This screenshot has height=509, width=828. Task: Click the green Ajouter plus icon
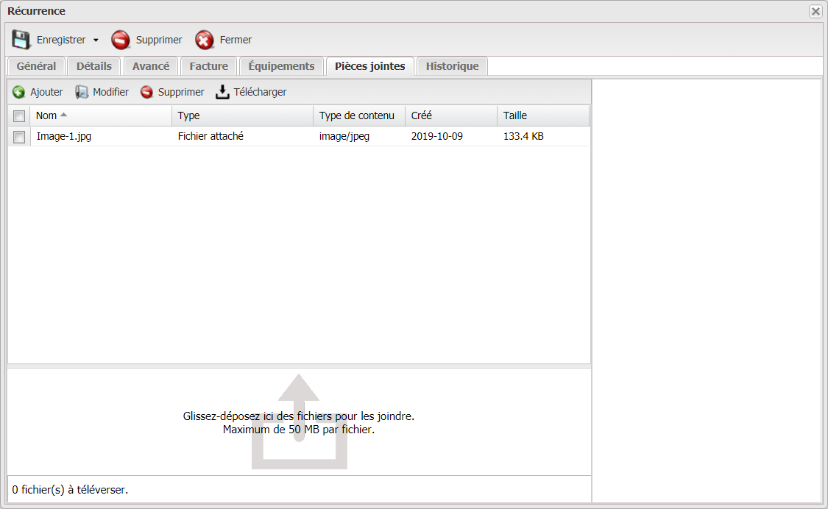click(19, 92)
